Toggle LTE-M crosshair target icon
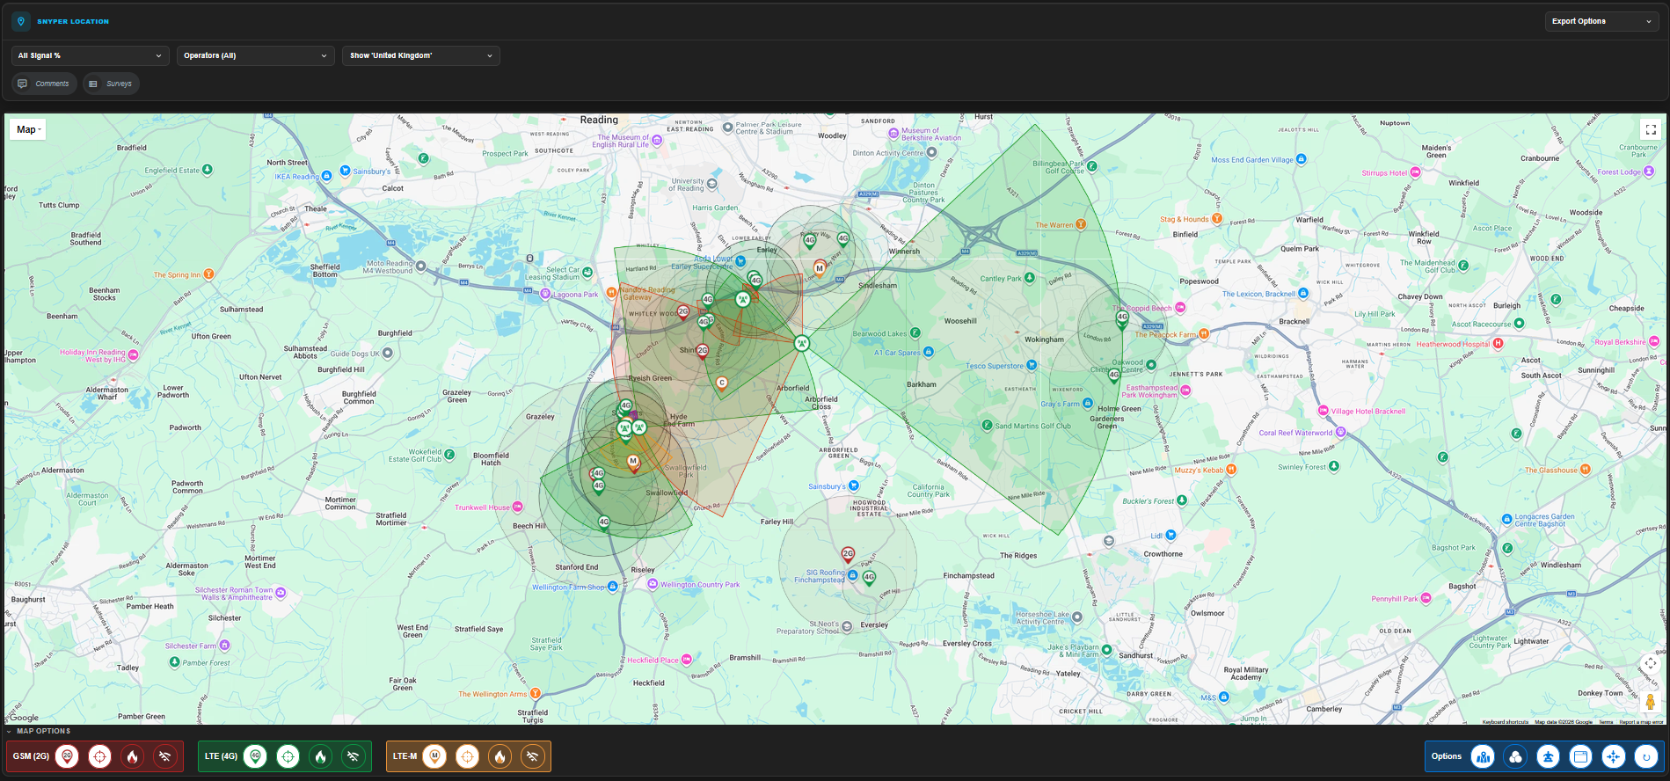Screen dimensions: 1670x781 (467, 756)
